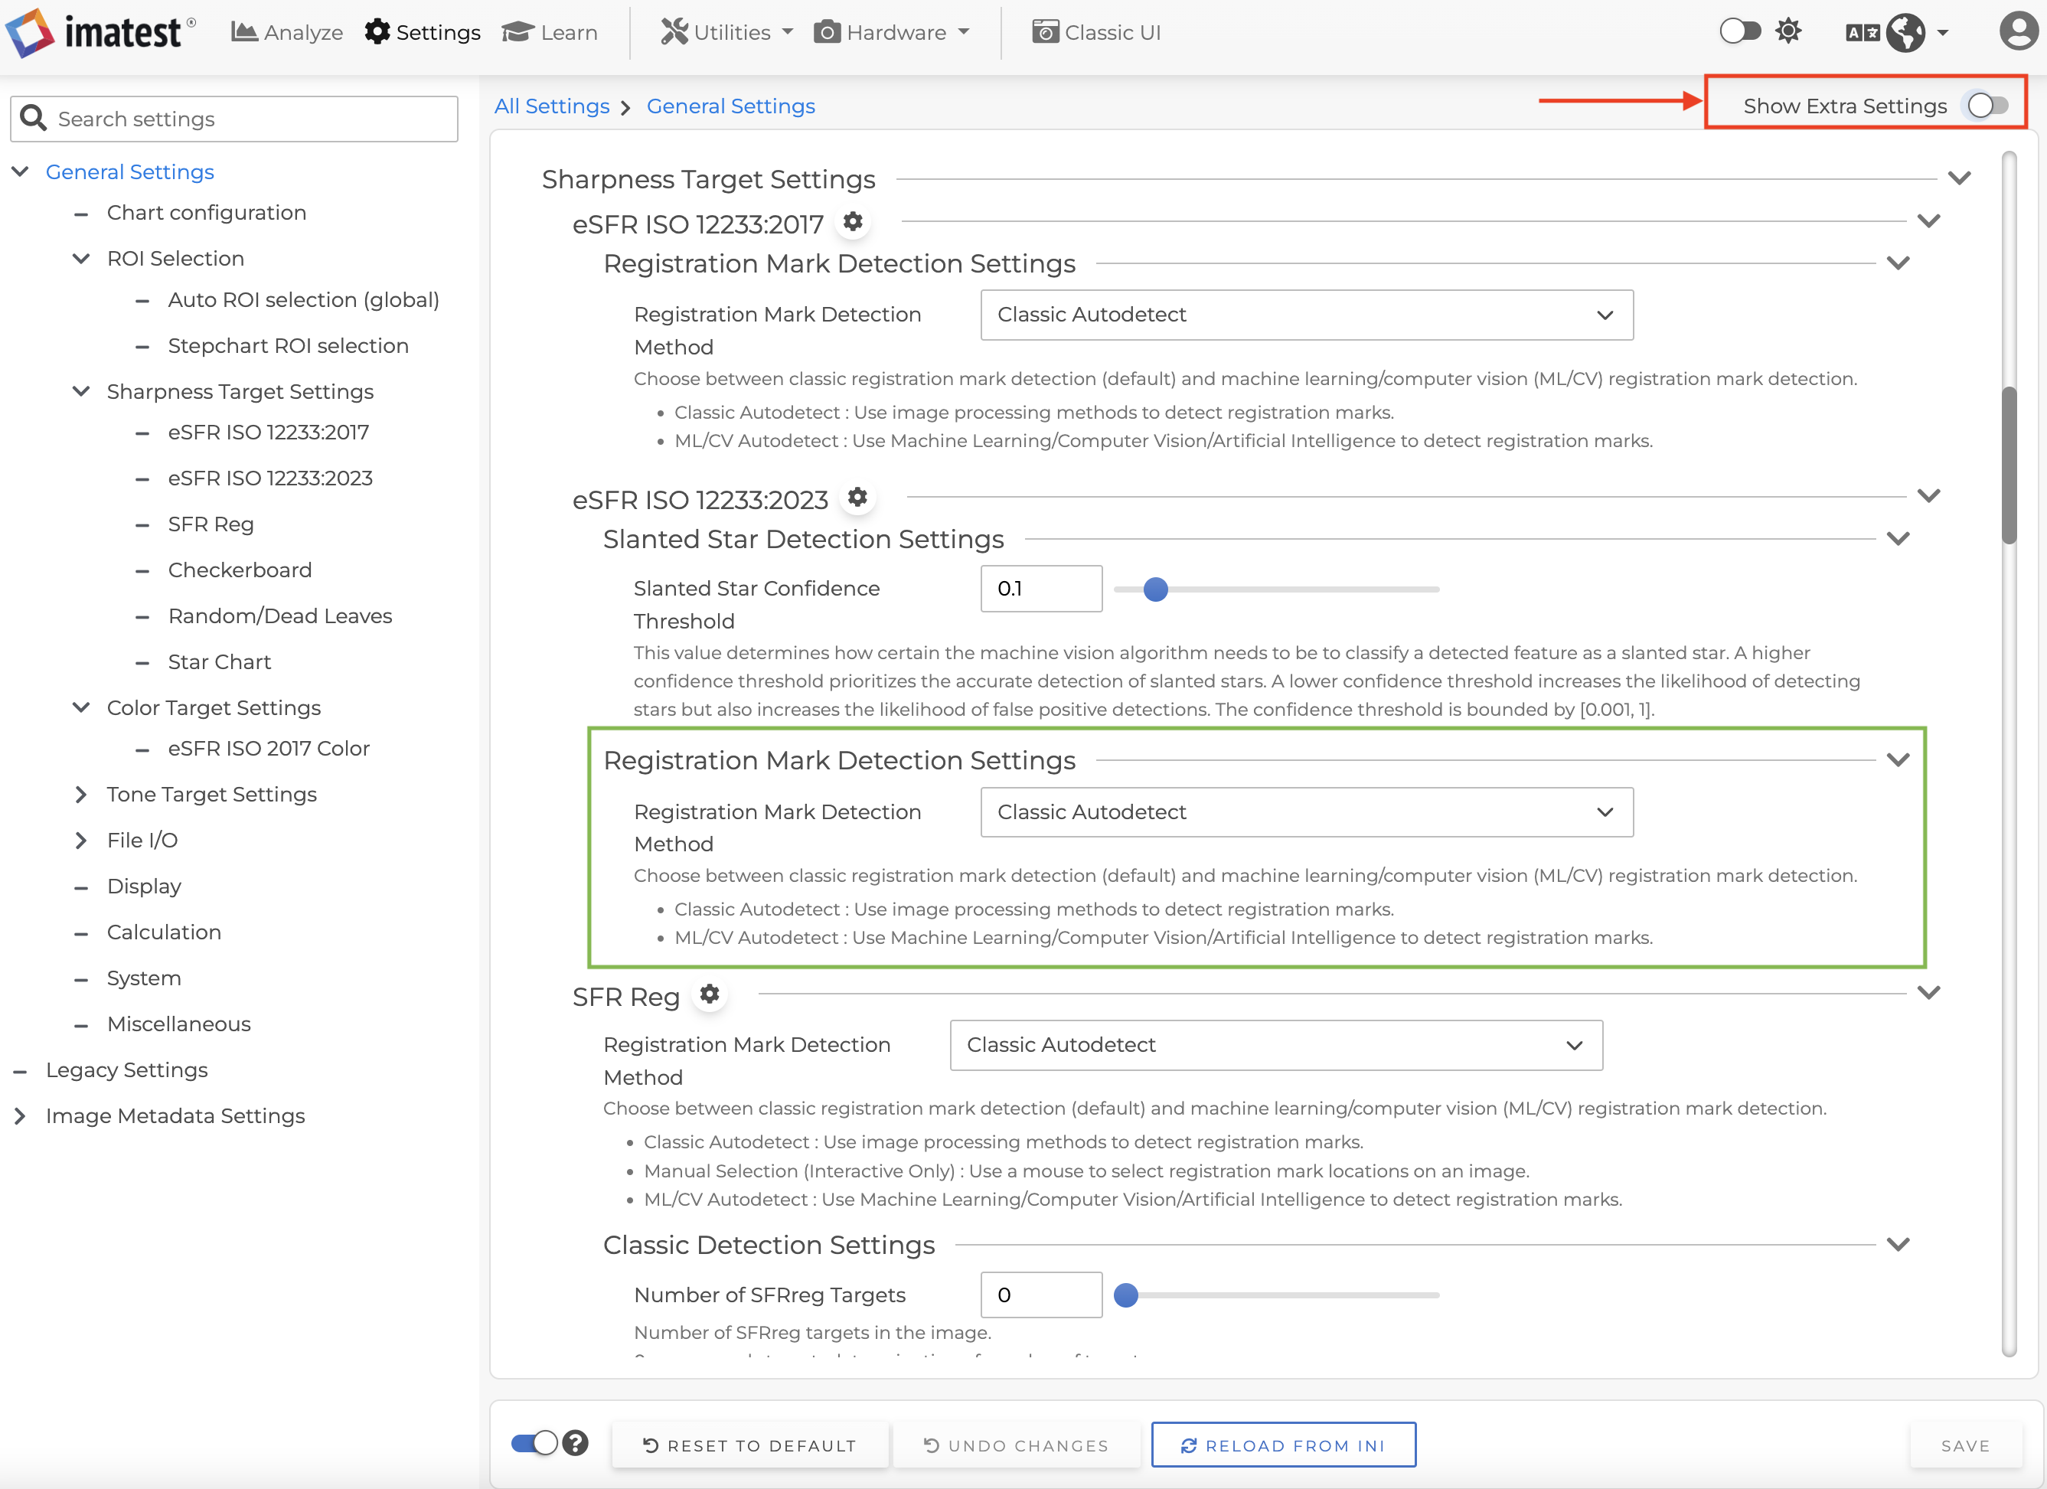2047x1489 pixels.
Task: Click the search magnifier icon
Action: (x=34, y=118)
